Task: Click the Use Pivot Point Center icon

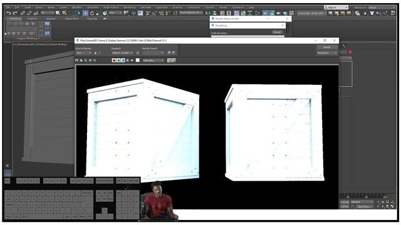Action: tap(127, 13)
